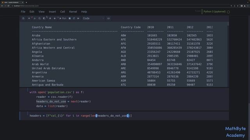This screenshot has width=250, height=140.
Task: Click the Argentina country name
Action: click(39, 73)
